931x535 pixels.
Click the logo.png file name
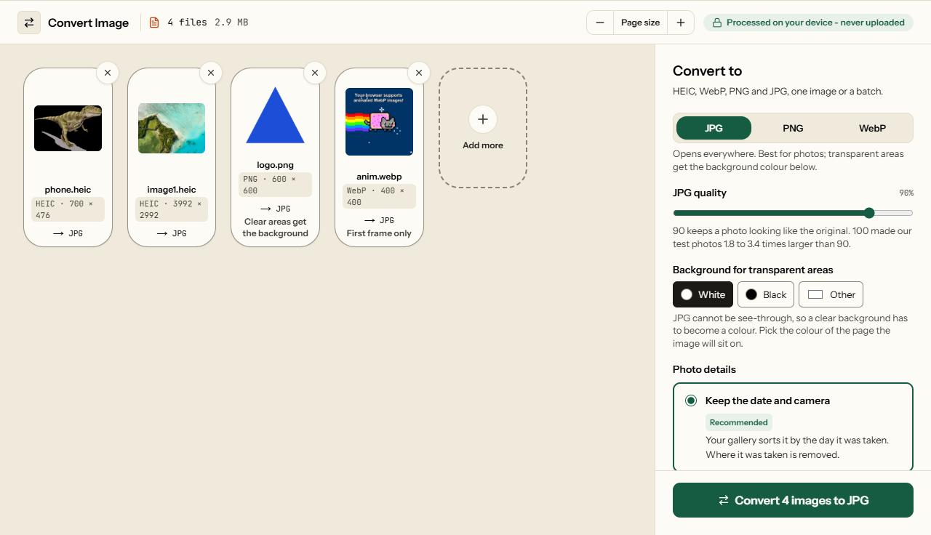tap(275, 165)
